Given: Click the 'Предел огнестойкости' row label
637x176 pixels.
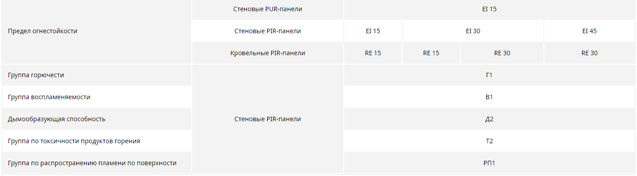Looking at the screenshot, I should (96, 31).
